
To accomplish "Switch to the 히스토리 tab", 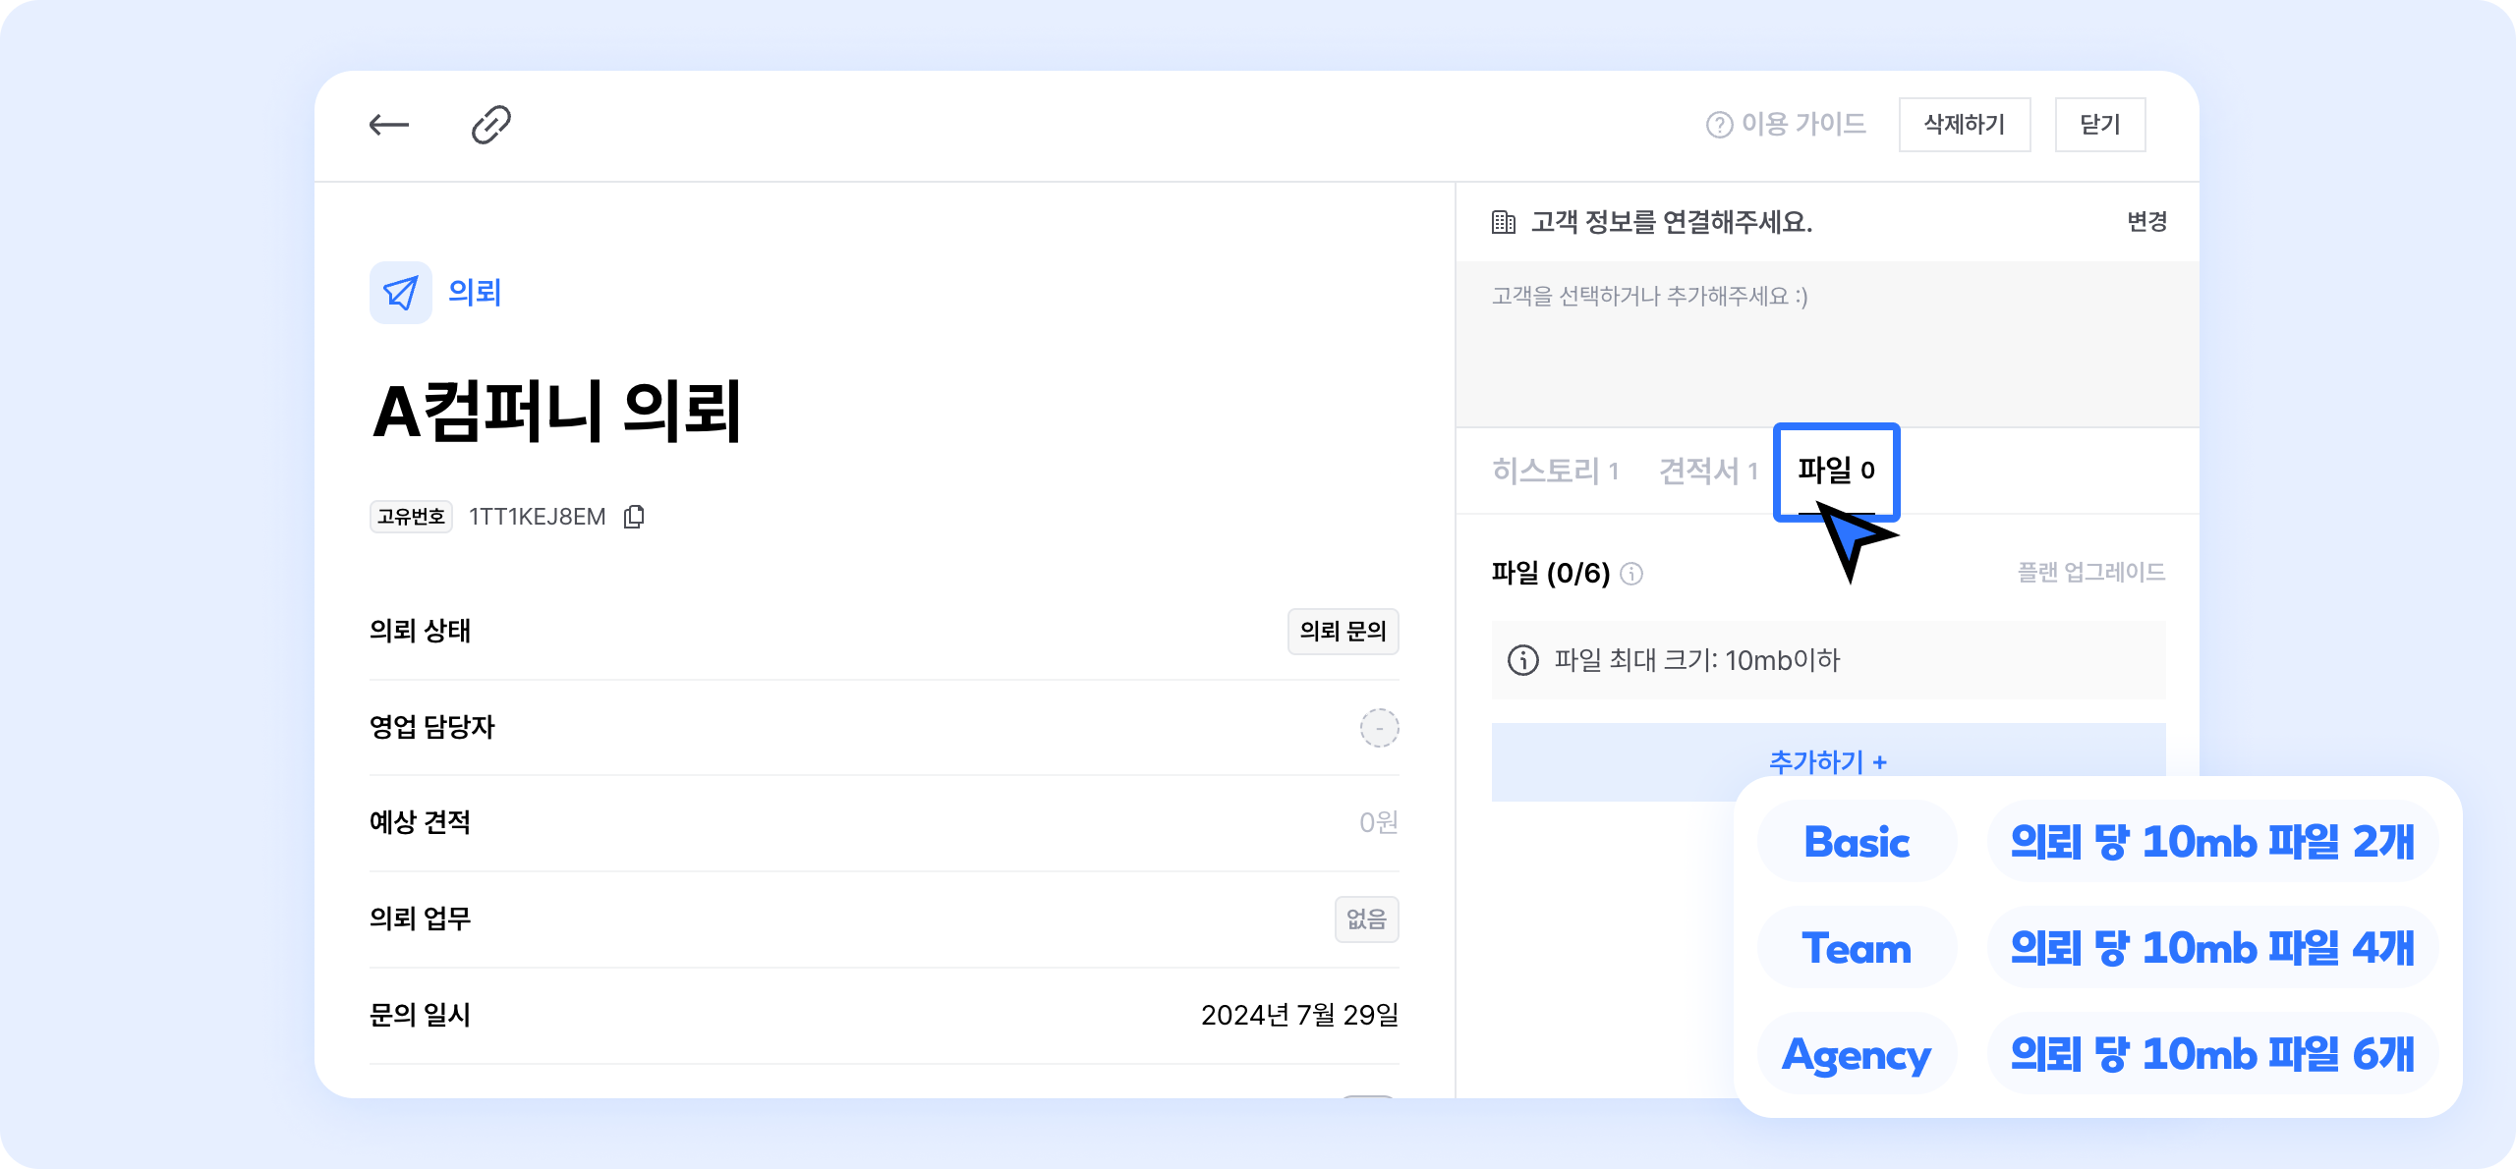I will point(1555,472).
